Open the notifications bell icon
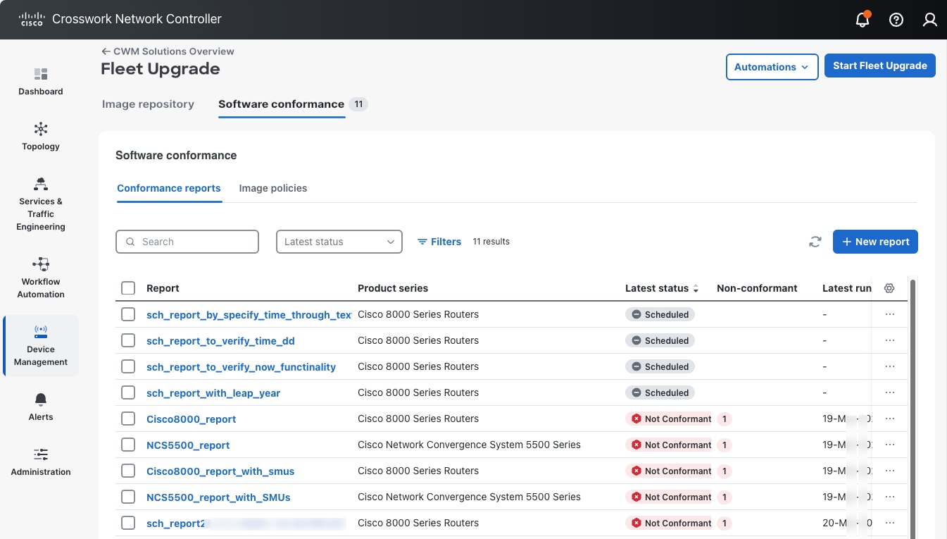Viewport: 947px width, 539px height. [862, 20]
